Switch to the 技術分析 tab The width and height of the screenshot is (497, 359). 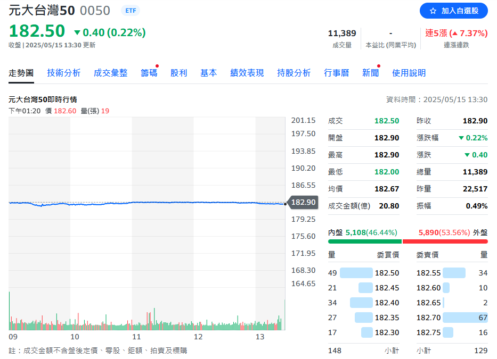pos(64,73)
